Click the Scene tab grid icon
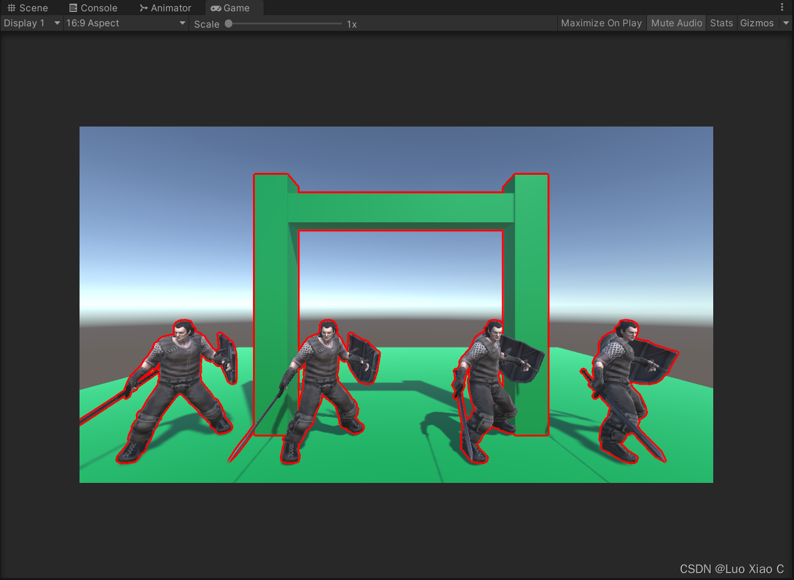This screenshot has width=794, height=580. (x=11, y=8)
